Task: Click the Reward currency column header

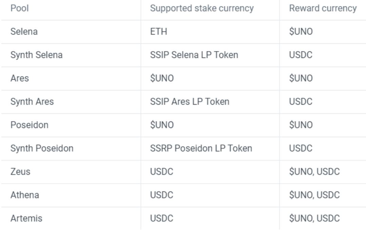Action: pos(323,8)
